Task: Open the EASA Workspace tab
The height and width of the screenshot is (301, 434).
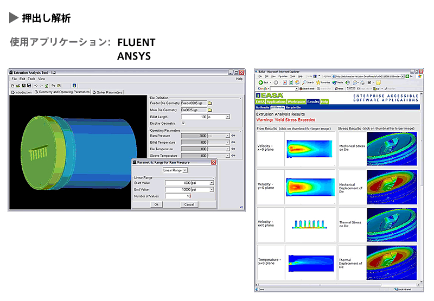Action: [296, 101]
